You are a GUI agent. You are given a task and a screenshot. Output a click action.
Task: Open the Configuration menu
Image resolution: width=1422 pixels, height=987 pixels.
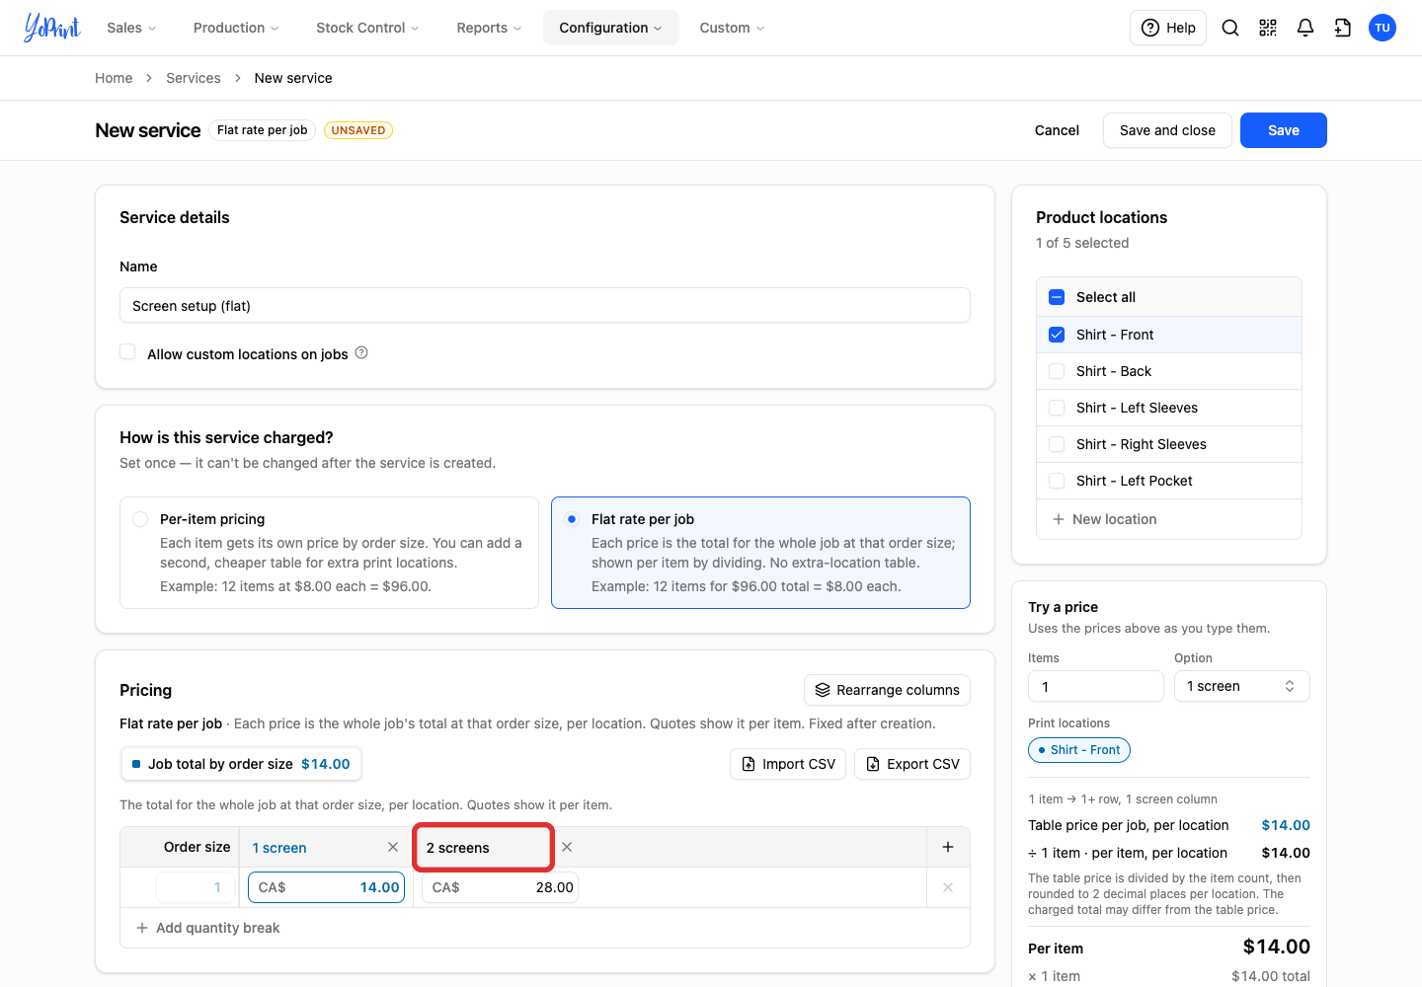click(x=610, y=28)
